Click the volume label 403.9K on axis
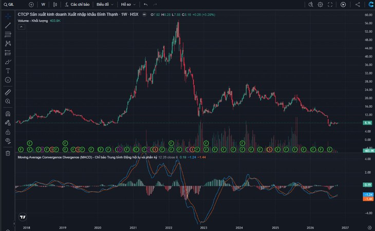Screen dimensions: 375x231 tap(368, 151)
